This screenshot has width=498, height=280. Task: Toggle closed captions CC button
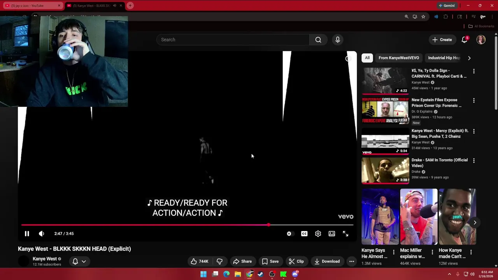coord(304,234)
